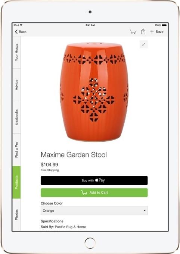The width and height of the screenshot is (180, 254).
Task: Tap the Wi-Fi icon in status bar
Action: [21, 25]
